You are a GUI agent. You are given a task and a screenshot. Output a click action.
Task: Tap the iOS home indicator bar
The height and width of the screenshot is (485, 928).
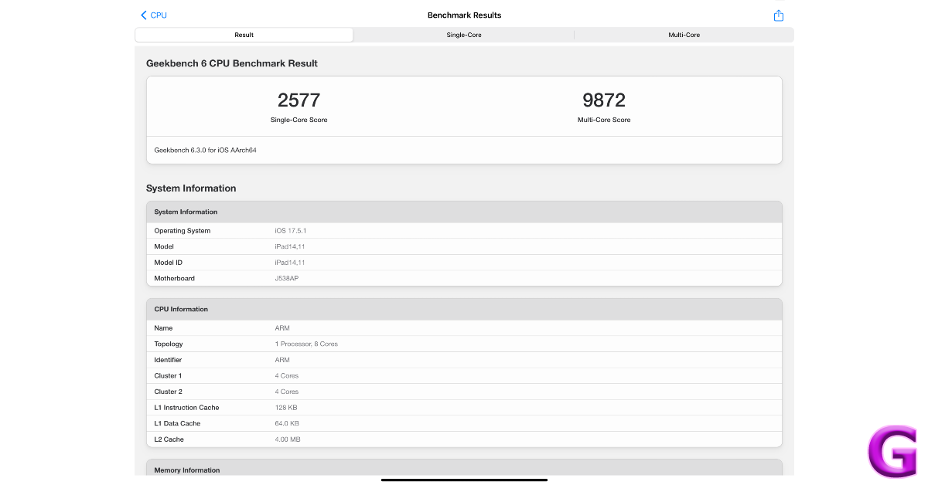point(464,480)
